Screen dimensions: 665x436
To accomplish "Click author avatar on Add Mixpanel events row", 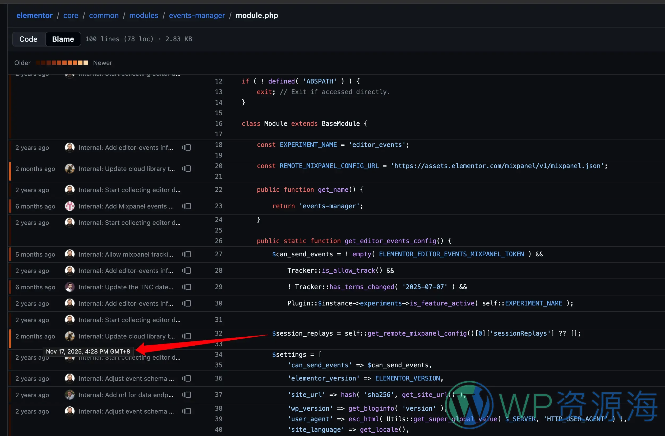I will (x=70, y=206).
